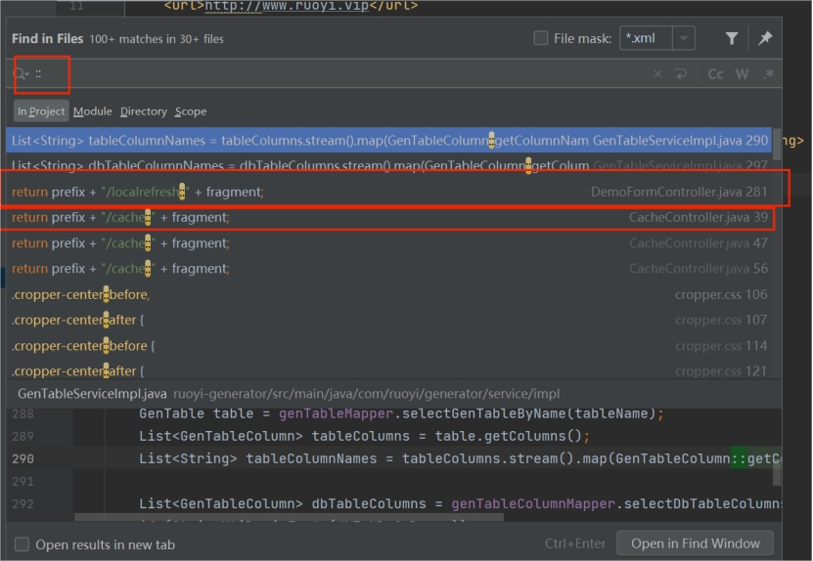Click the new line icon in search field
Viewport: 813px width, 561px height.
(681, 74)
